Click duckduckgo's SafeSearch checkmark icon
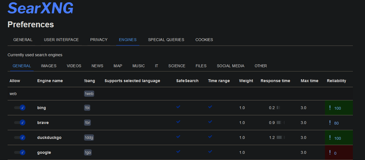The width and height of the screenshot is (365, 160). (178, 137)
